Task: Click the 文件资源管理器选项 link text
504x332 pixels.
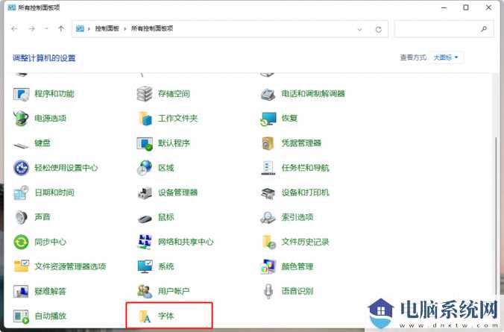Action: 70,266
